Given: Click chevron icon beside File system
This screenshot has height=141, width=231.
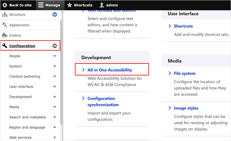Looking at the screenshot, I should (170, 73).
